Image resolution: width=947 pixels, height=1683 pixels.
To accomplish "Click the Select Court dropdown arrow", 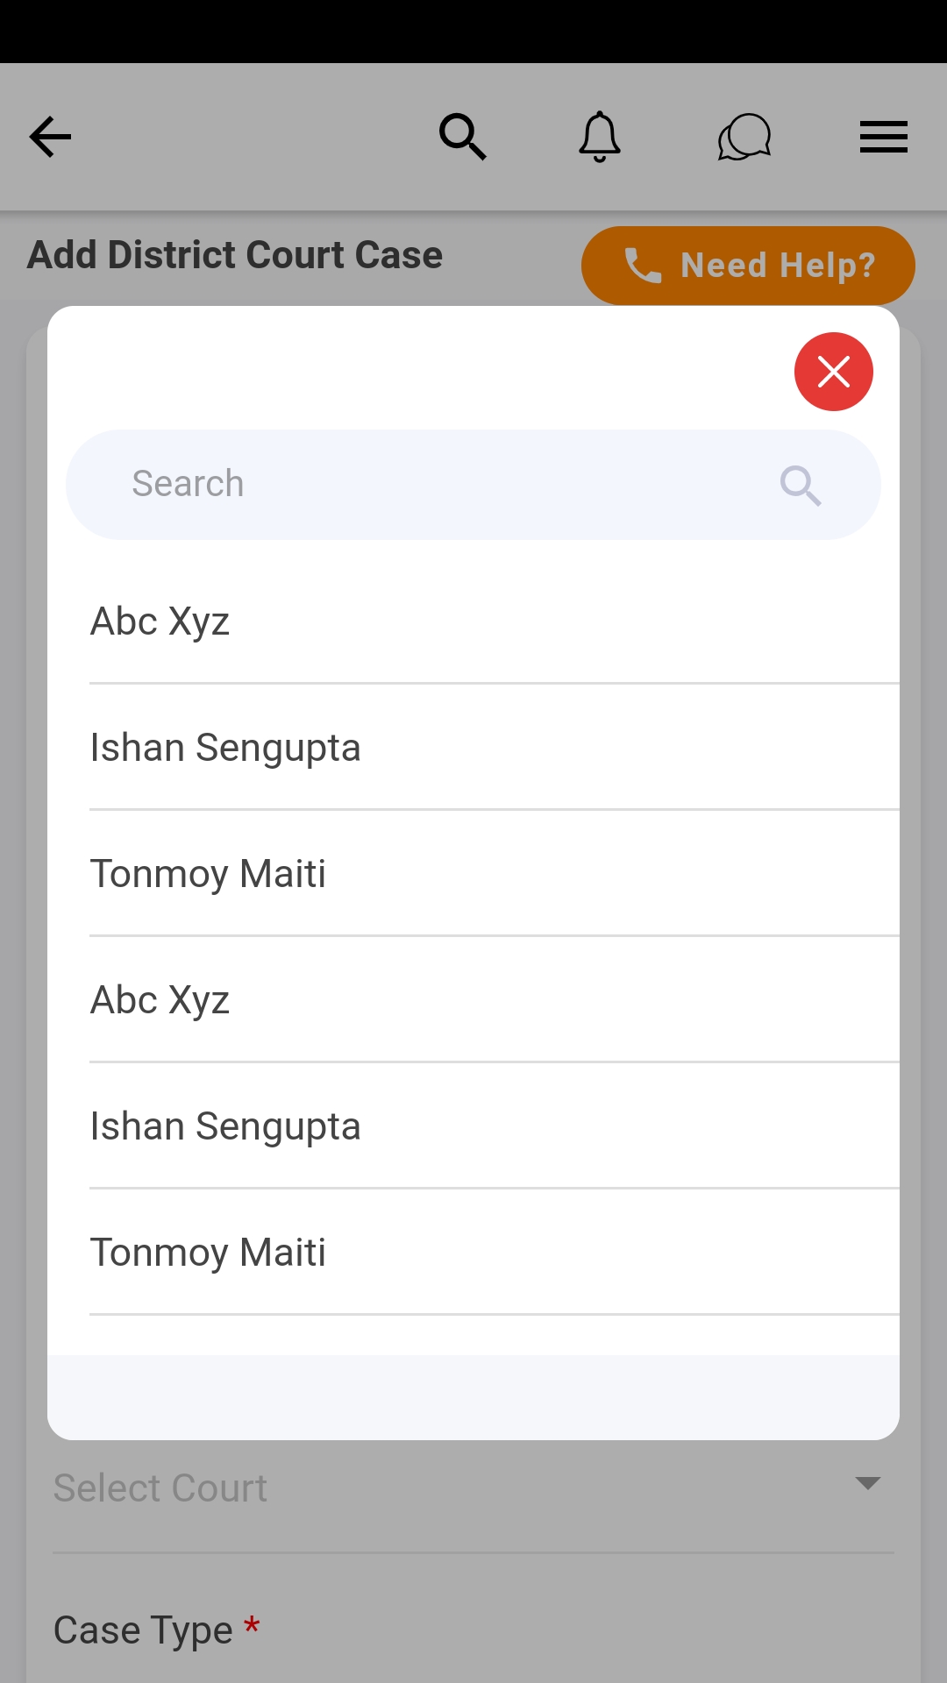I will [x=867, y=1483].
